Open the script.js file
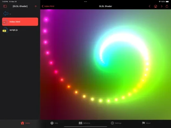 pos(20,30)
